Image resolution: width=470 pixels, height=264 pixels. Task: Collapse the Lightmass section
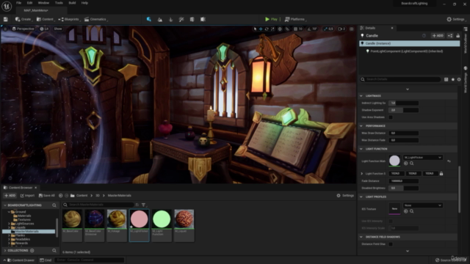361,96
